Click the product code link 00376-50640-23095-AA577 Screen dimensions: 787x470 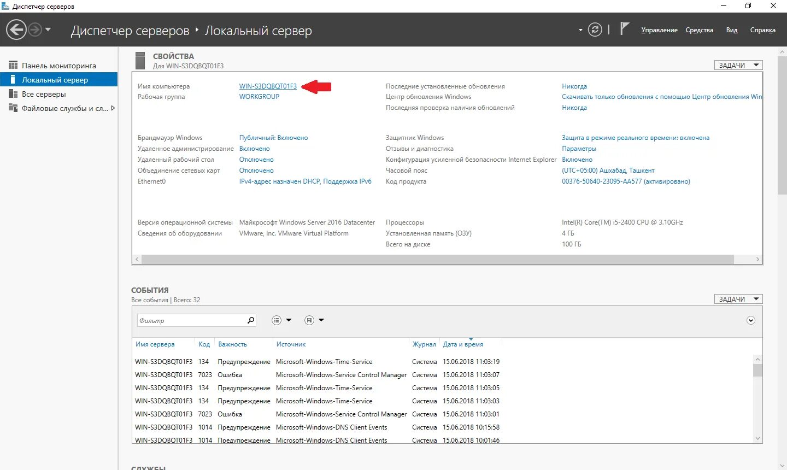pyautogui.click(x=626, y=181)
